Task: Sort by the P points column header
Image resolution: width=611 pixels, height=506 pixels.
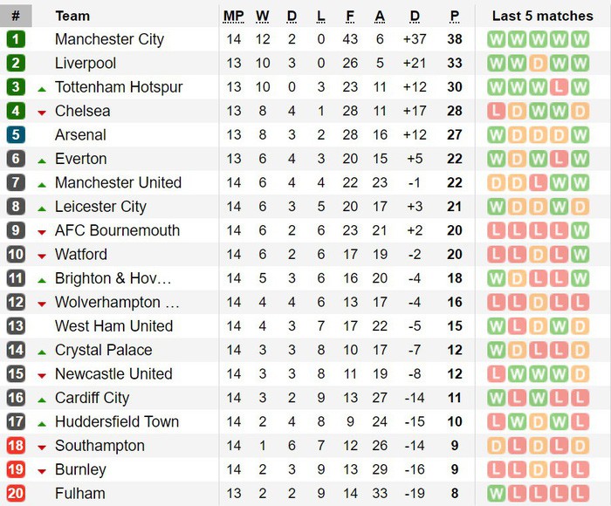Action: pos(455,17)
